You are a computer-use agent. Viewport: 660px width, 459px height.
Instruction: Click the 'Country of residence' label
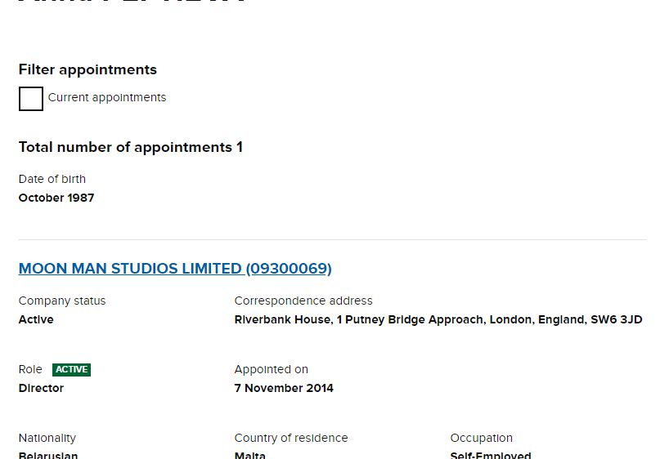click(x=291, y=439)
